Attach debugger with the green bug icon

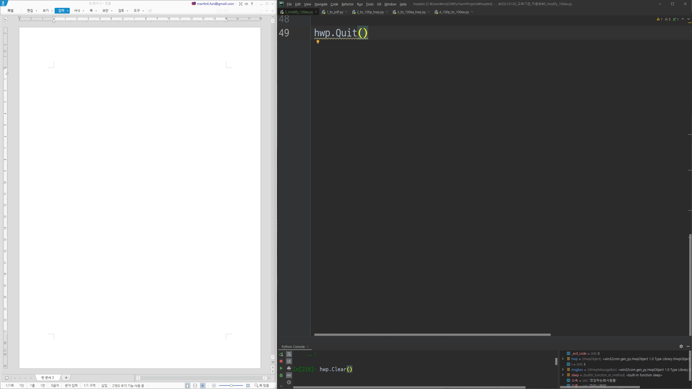[x=281, y=375]
